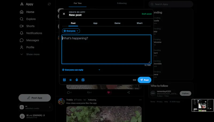Open the Following feed tab
Screen dimensions: 214x122
(122, 3)
